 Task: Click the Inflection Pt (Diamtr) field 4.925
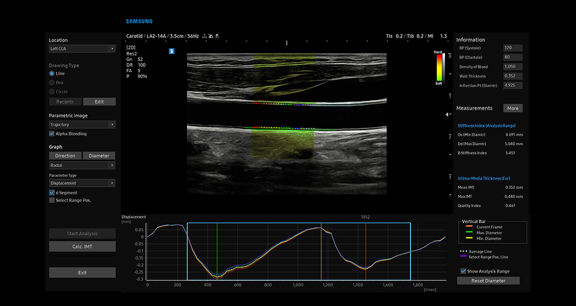pyautogui.click(x=513, y=86)
